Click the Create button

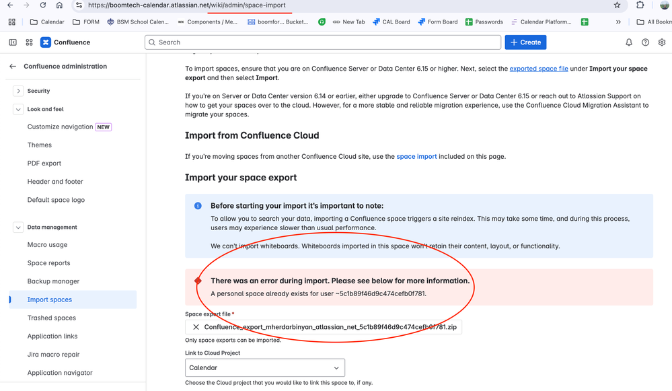(x=525, y=42)
